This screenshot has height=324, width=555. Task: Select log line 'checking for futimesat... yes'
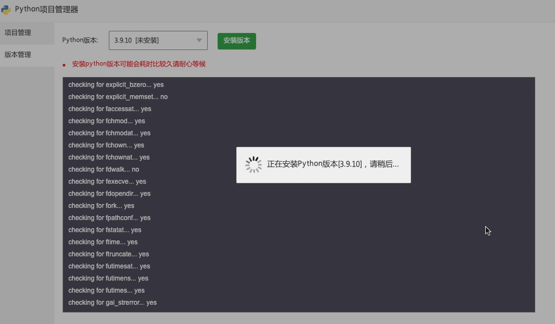pos(109,266)
